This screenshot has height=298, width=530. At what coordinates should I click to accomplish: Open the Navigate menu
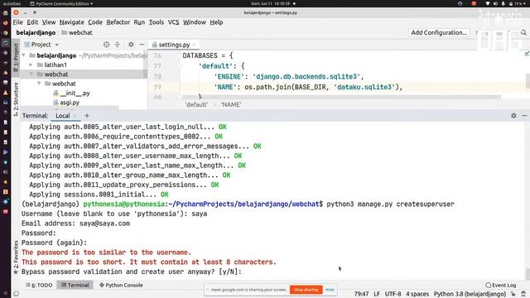(72, 22)
